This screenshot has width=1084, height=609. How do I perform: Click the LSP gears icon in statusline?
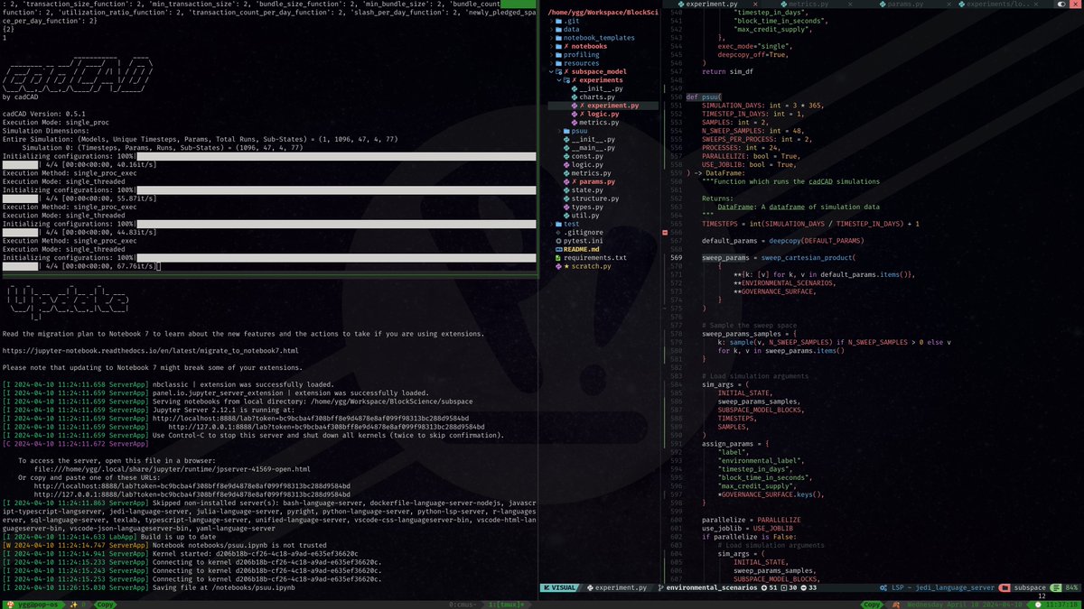tap(883, 587)
